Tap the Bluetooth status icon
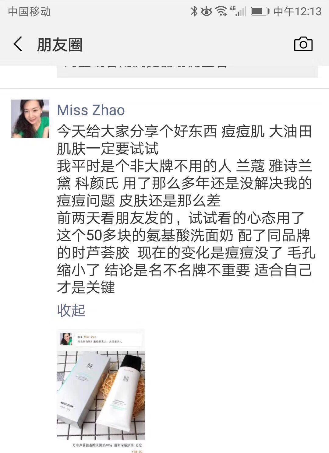This screenshot has width=329, height=453. click(x=194, y=11)
